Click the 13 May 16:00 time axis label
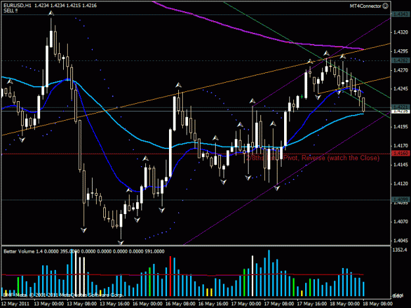 pos(114,303)
